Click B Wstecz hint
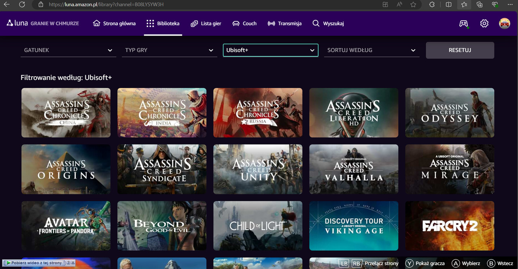 [500, 263]
